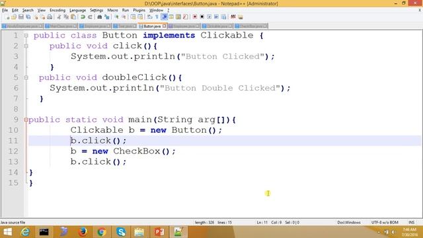This screenshot has height=238, width=423.
Task: Undo the last edit with the green arrow icon
Action: pyautogui.click(x=83, y=17)
